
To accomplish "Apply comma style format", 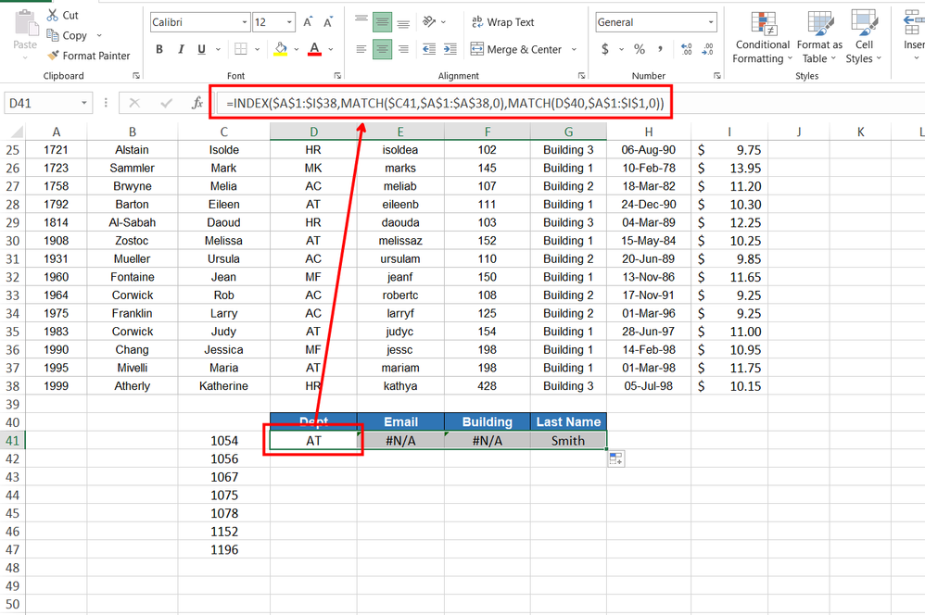I will (x=660, y=49).
